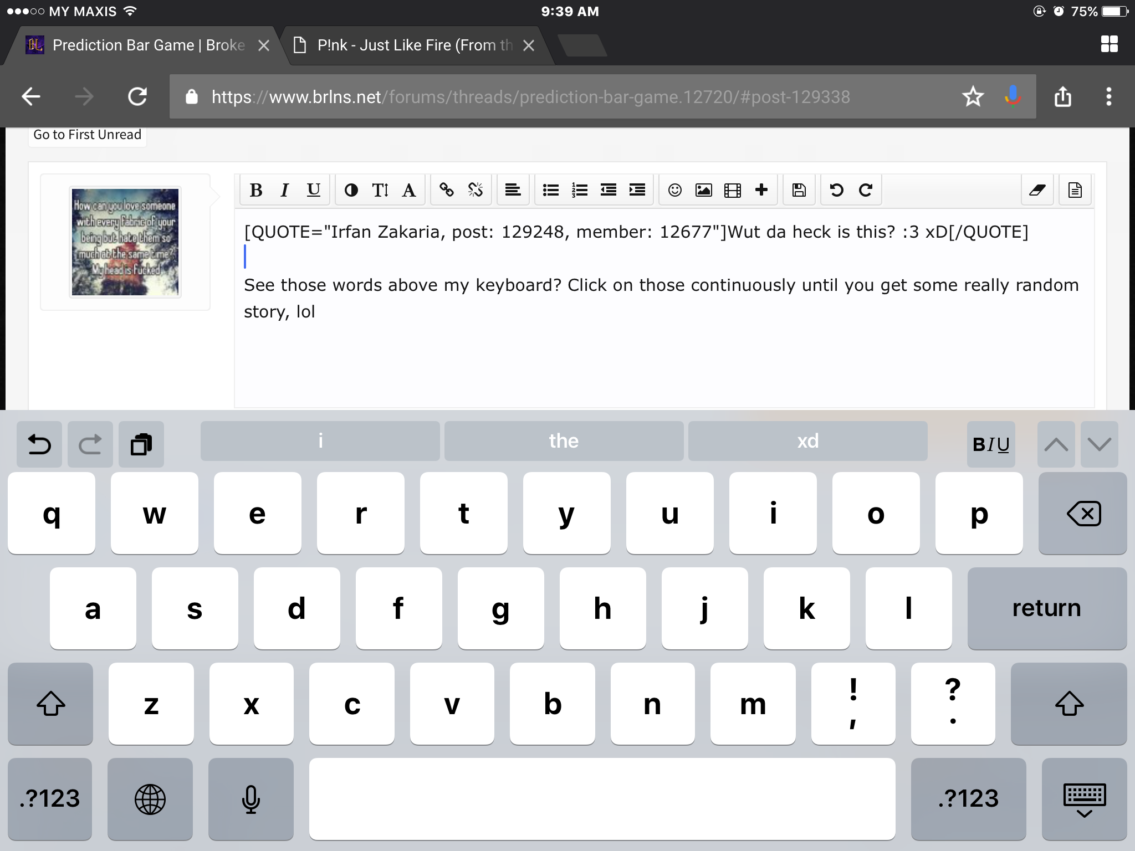Insert an unordered bullet list
This screenshot has width=1135, height=851.
point(551,190)
